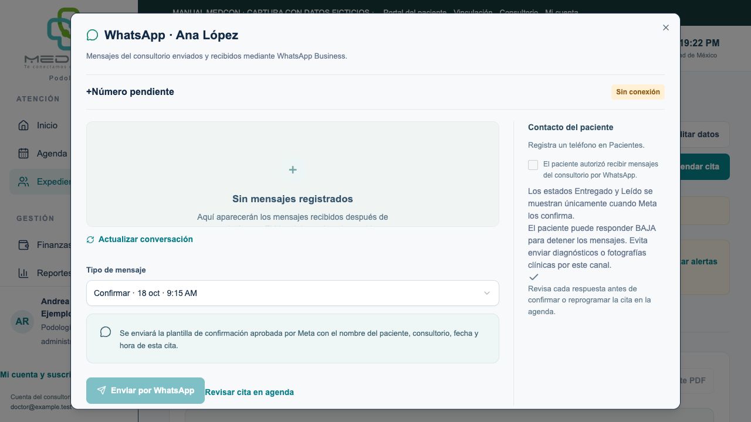Open Inicio via the home icon in sidebar
This screenshot has height=422, width=751.
click(23, 125)
